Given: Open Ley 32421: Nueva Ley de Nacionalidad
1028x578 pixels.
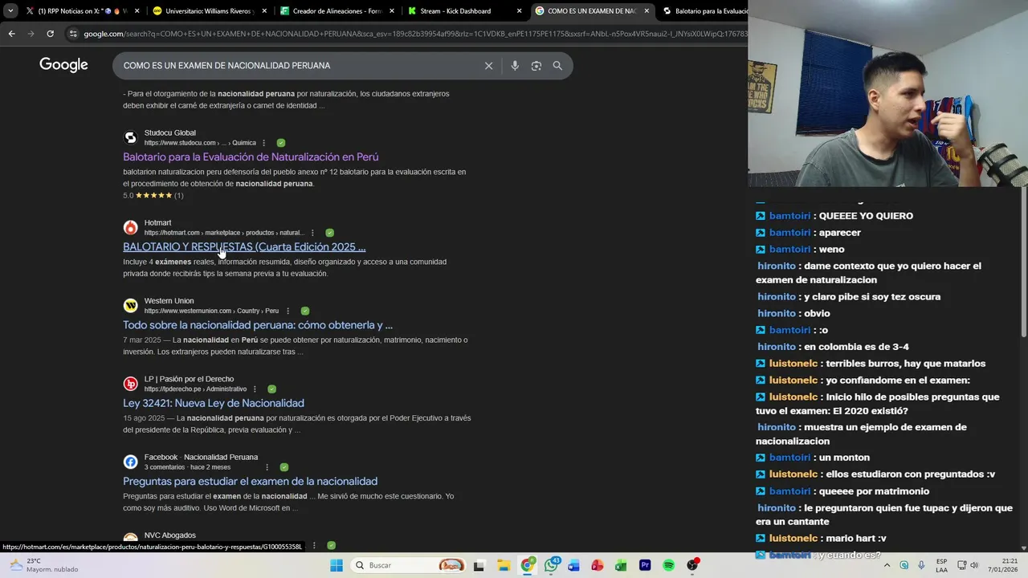Looking at the screenshot, I should pos(214,403).
